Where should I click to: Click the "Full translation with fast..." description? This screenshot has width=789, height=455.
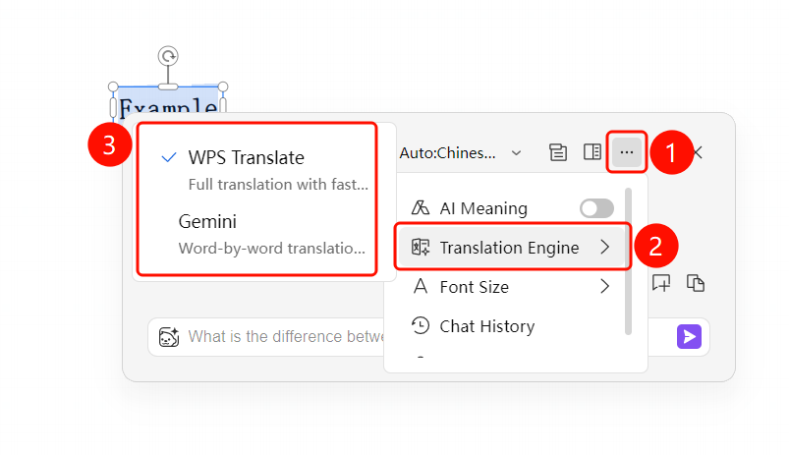point(278,185)
